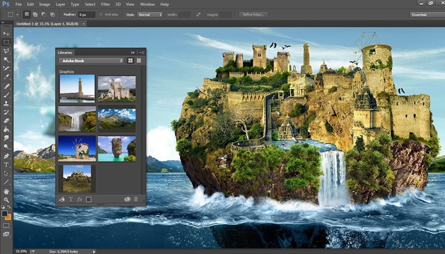Select the Hand tool
The image size is (445, 254).
point(6,192)
